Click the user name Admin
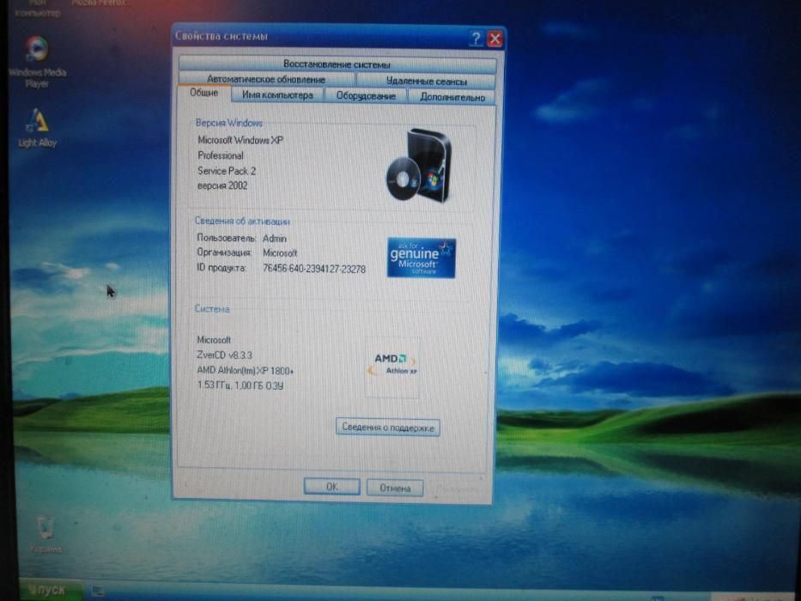The height and width of the screenshot is (601, 801). [275, 239]
